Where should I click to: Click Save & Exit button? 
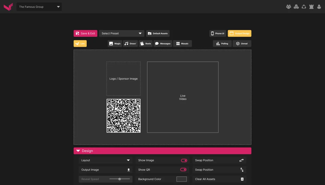(85, 33)
